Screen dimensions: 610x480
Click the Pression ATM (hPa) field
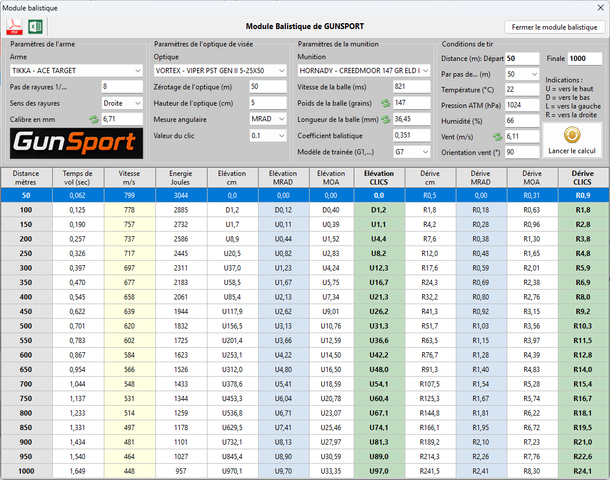pyautogui.click(x=522, y=105)
